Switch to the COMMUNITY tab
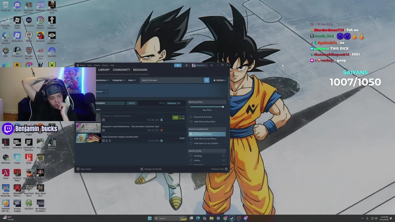395x222 pixels. [121, 70]
